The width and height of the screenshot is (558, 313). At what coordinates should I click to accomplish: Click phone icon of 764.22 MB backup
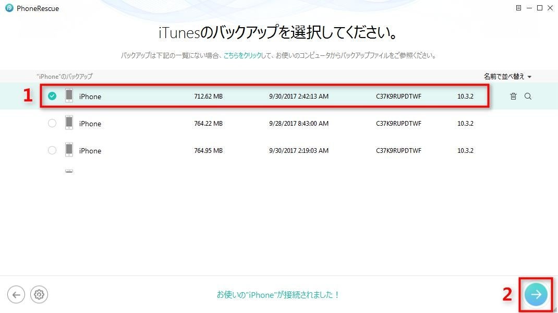[69, 123]
